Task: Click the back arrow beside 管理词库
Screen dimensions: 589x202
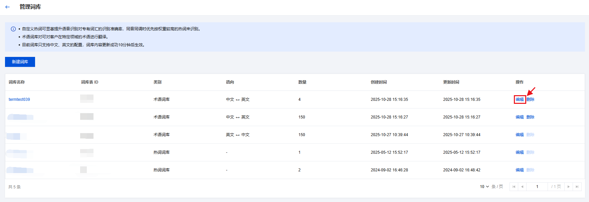Action: pyautogui.click(x=7, y=7)
